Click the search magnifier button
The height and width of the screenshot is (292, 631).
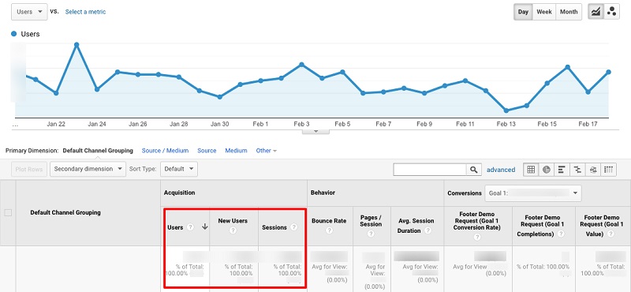click(474, 170)
